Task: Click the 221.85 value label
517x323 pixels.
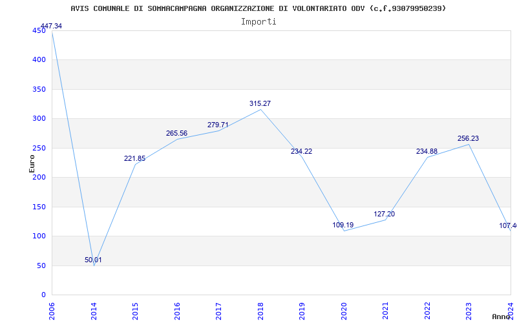Action: (x=134, y=158)
